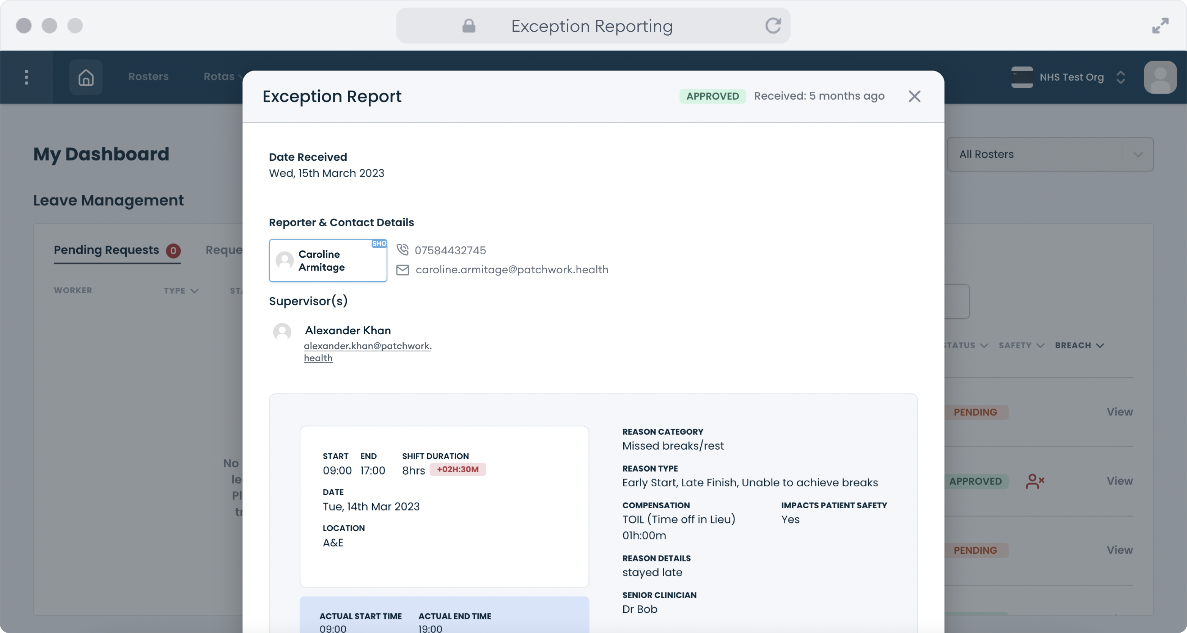Click the Pending Requests count badge

[173, 251]
